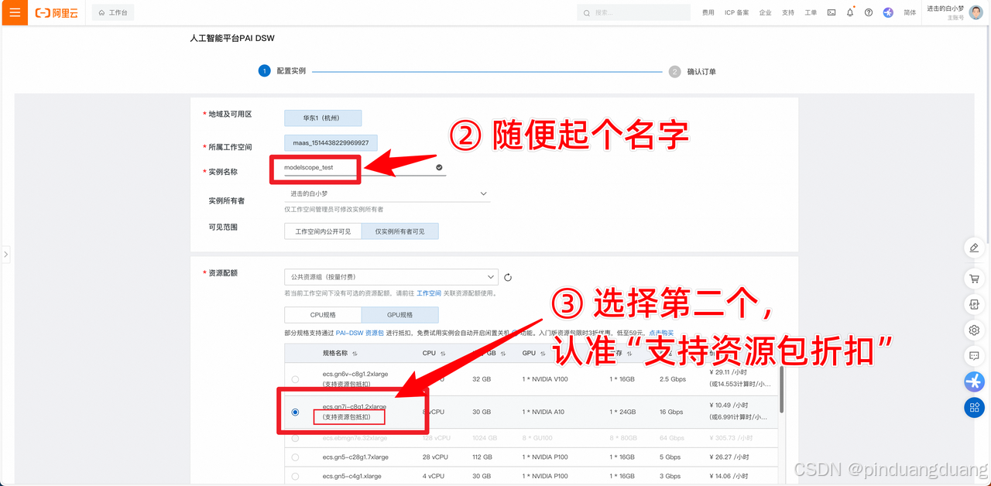Select ecs.gn5-c28g1.7xlarge radio button
The height and width of the screenshot is (486, 991).
295,457
